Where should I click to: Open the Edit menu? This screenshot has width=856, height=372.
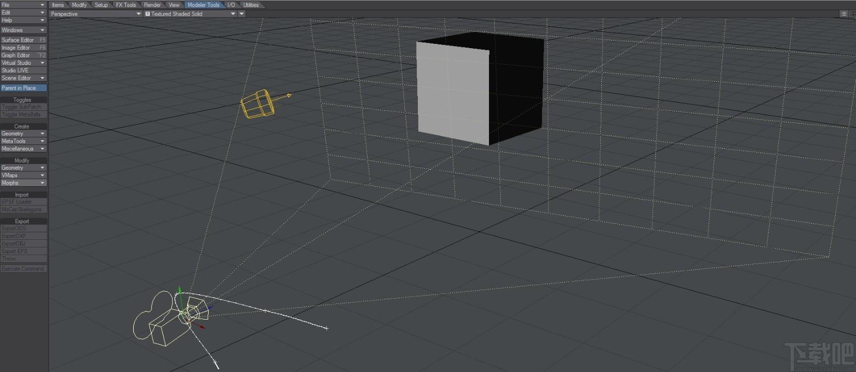click(x=24, y=12)
